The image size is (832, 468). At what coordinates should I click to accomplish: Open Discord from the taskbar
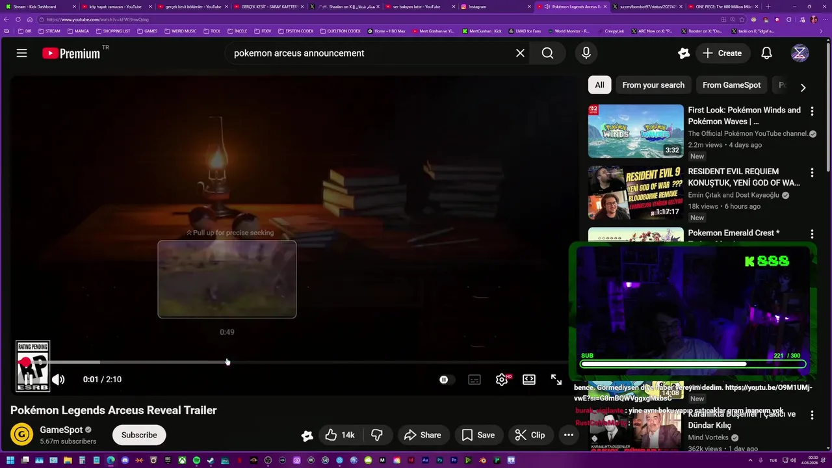(x=125, y=460)
